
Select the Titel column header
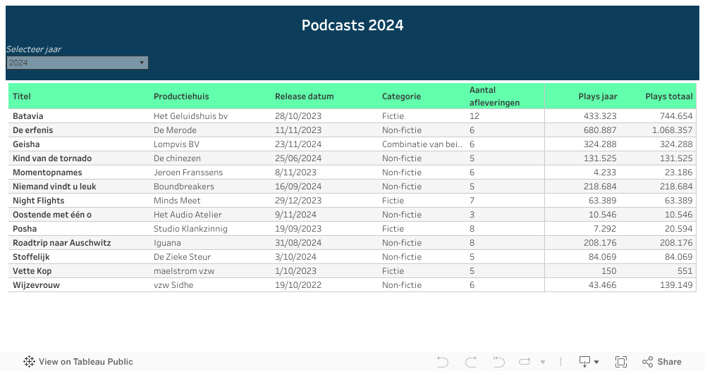22,96
